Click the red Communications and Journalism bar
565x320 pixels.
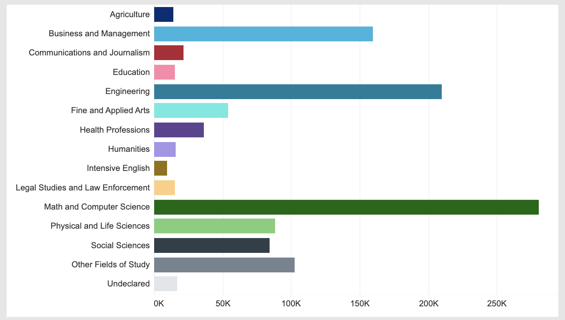(168, 53)
